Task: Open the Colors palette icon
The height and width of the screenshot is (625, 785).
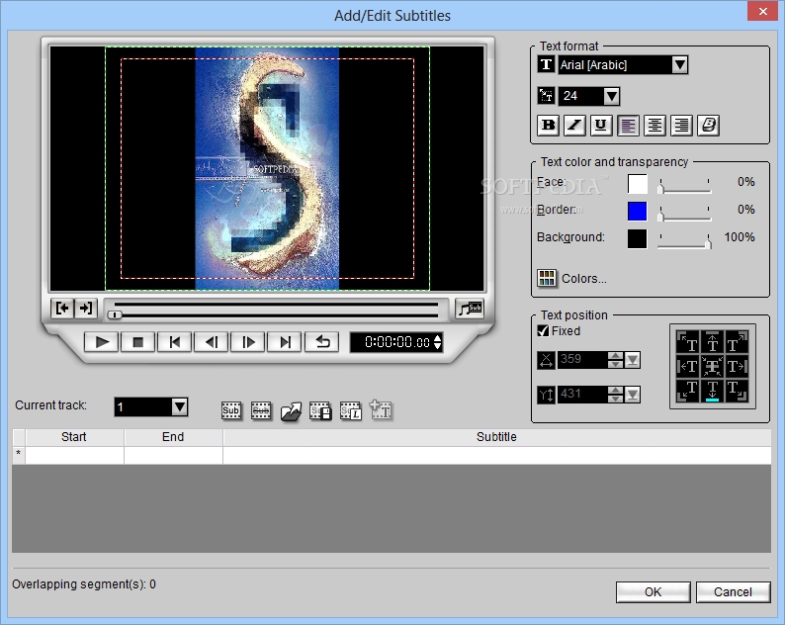Action: click(547, 278)
